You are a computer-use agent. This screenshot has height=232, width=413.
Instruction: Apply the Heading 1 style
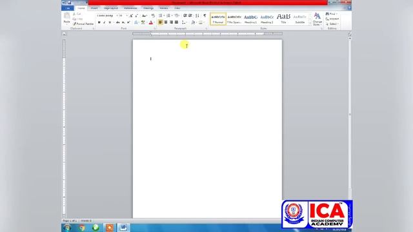[x=250, y=19]
